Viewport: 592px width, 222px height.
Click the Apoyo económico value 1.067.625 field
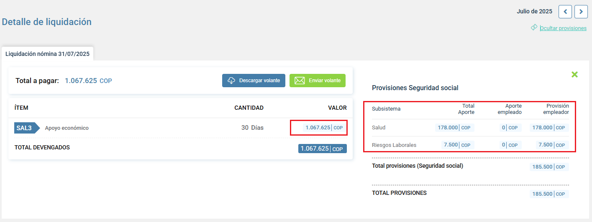[325, 128]
